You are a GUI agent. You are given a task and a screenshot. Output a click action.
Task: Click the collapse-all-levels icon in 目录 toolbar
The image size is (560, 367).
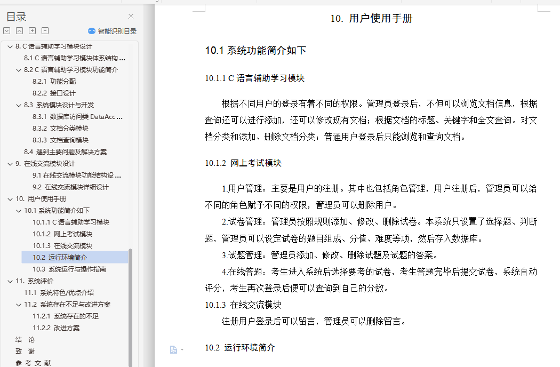(20, 31)
